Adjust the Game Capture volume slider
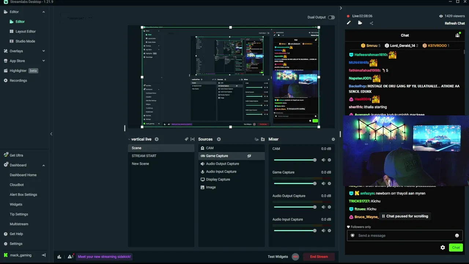Image resolution: width=469 pixels, height=264 pixels. pyautogui.click(x=295, y=183)
